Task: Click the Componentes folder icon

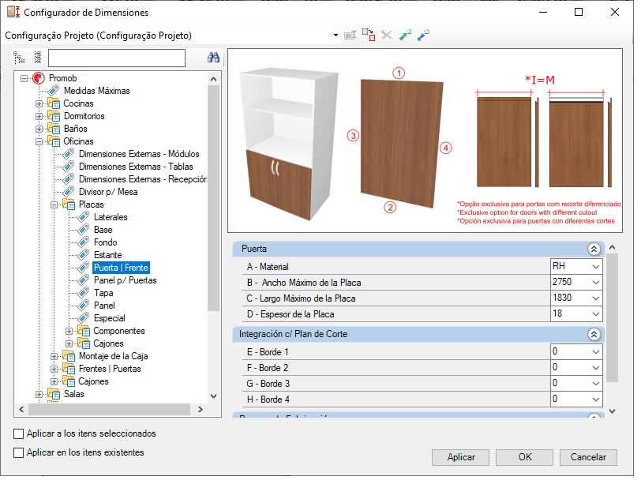Action: pos(84,331)
